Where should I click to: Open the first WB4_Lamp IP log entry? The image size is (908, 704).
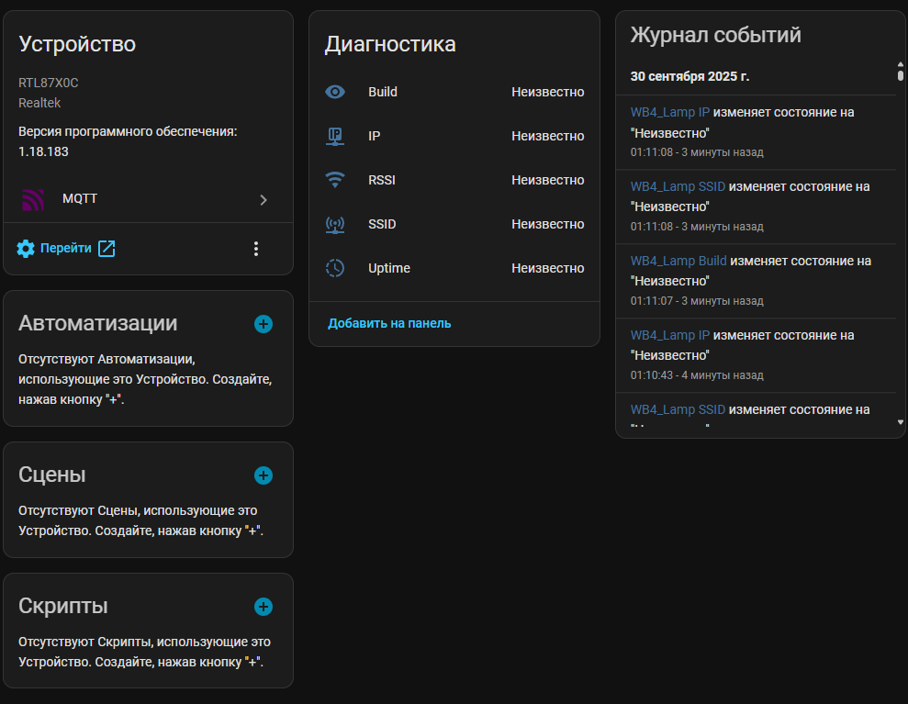pyautogui.click(x=669, y=112)
